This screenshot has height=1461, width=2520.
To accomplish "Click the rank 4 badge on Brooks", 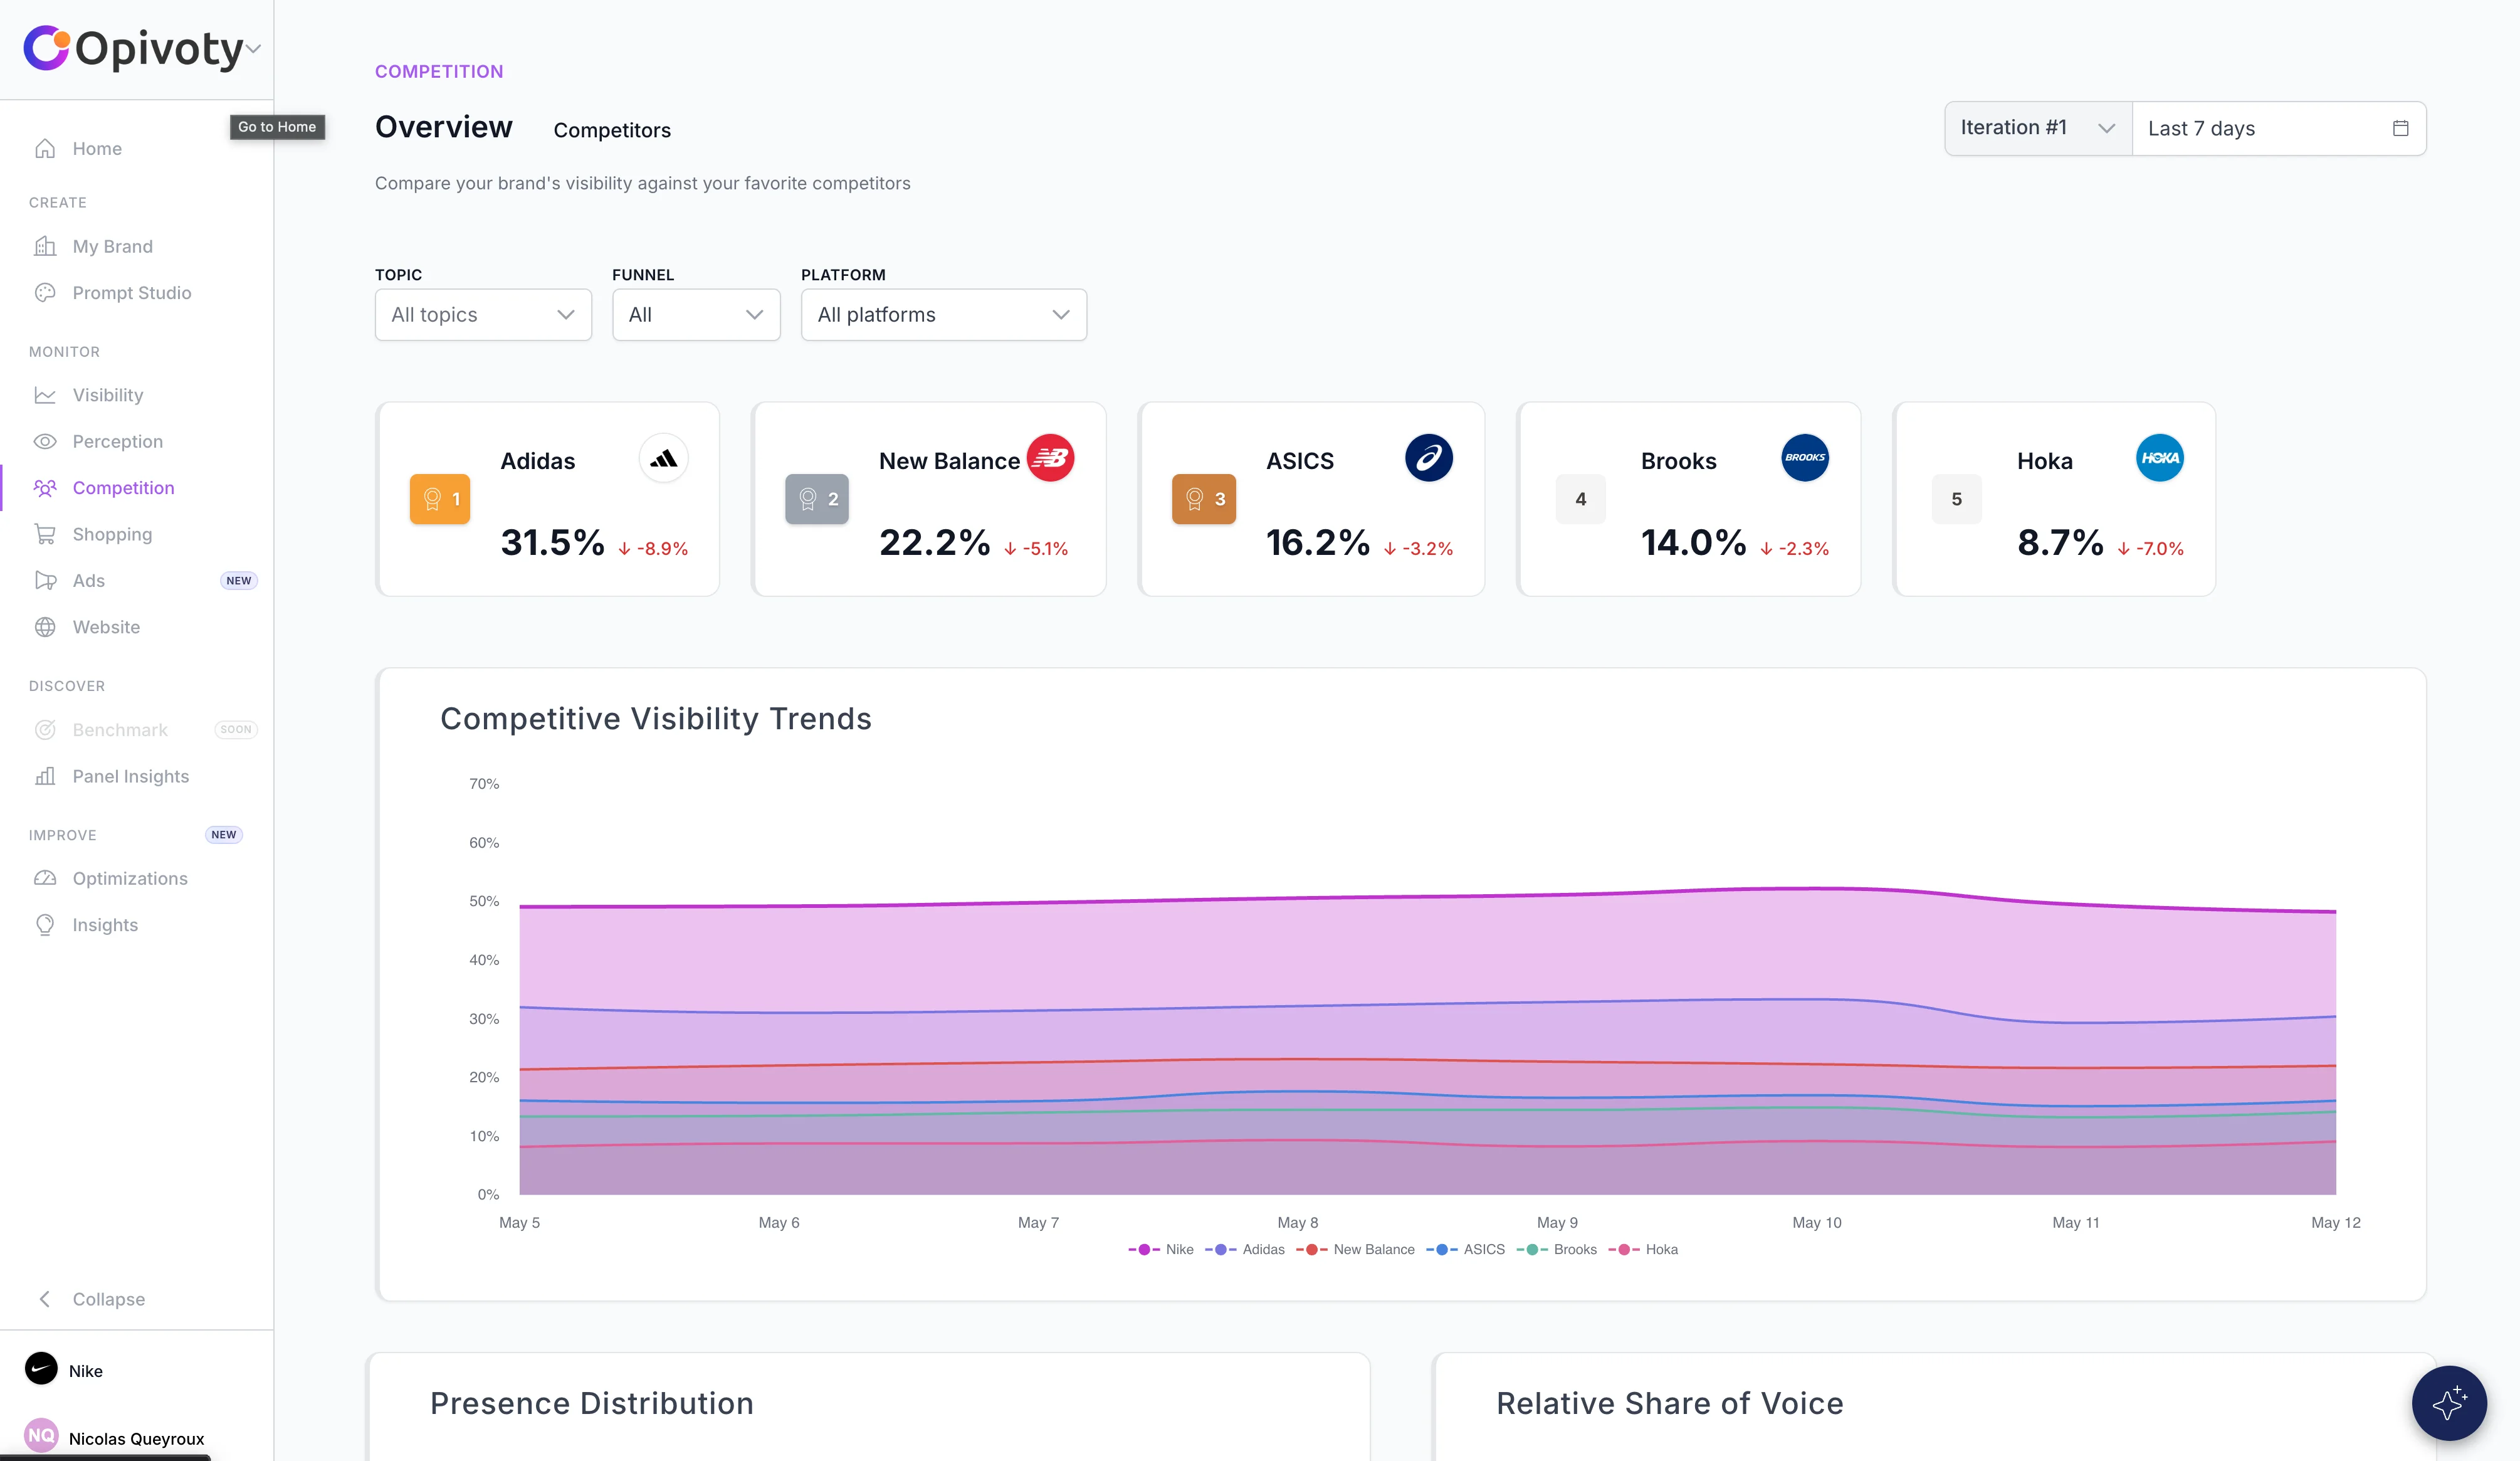I will tap(1580, 499).
